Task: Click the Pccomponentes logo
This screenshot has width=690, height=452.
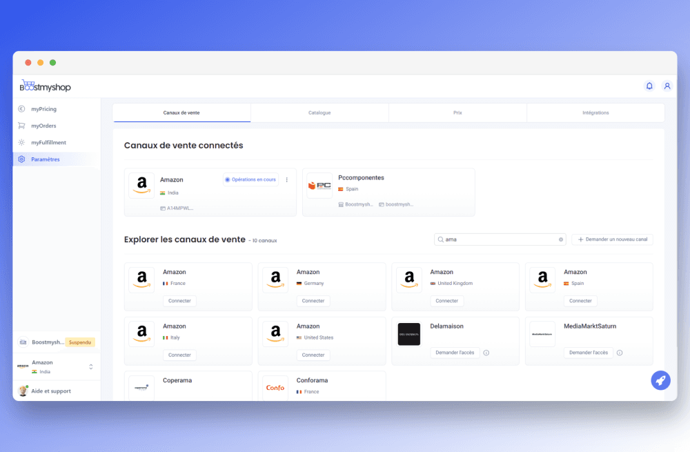Action: 319,186
